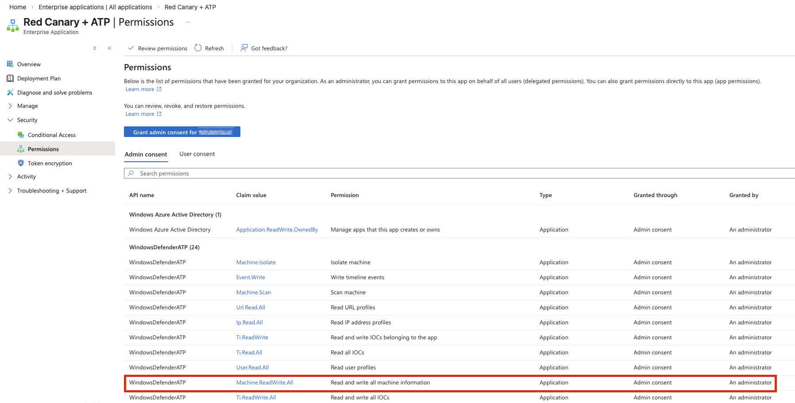Expand the Manage section chevron
795x403 pixels.
click(10, 106)
